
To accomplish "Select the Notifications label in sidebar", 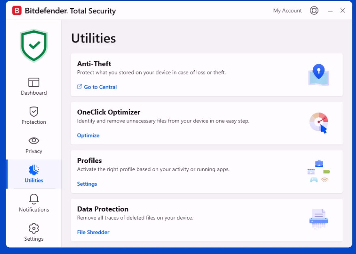I will coord(34,210).
